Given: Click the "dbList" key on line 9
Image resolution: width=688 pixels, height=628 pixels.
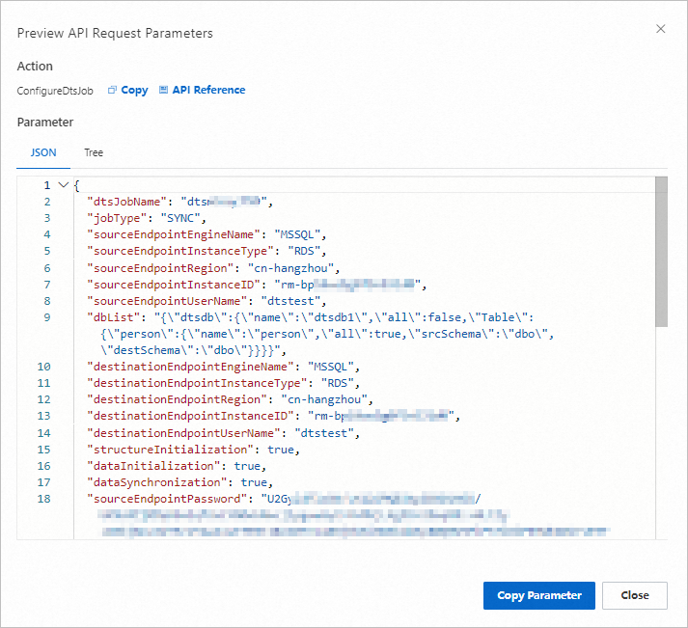Looking at the screenshot, I should pyautogui.click(x=113, y=317).
